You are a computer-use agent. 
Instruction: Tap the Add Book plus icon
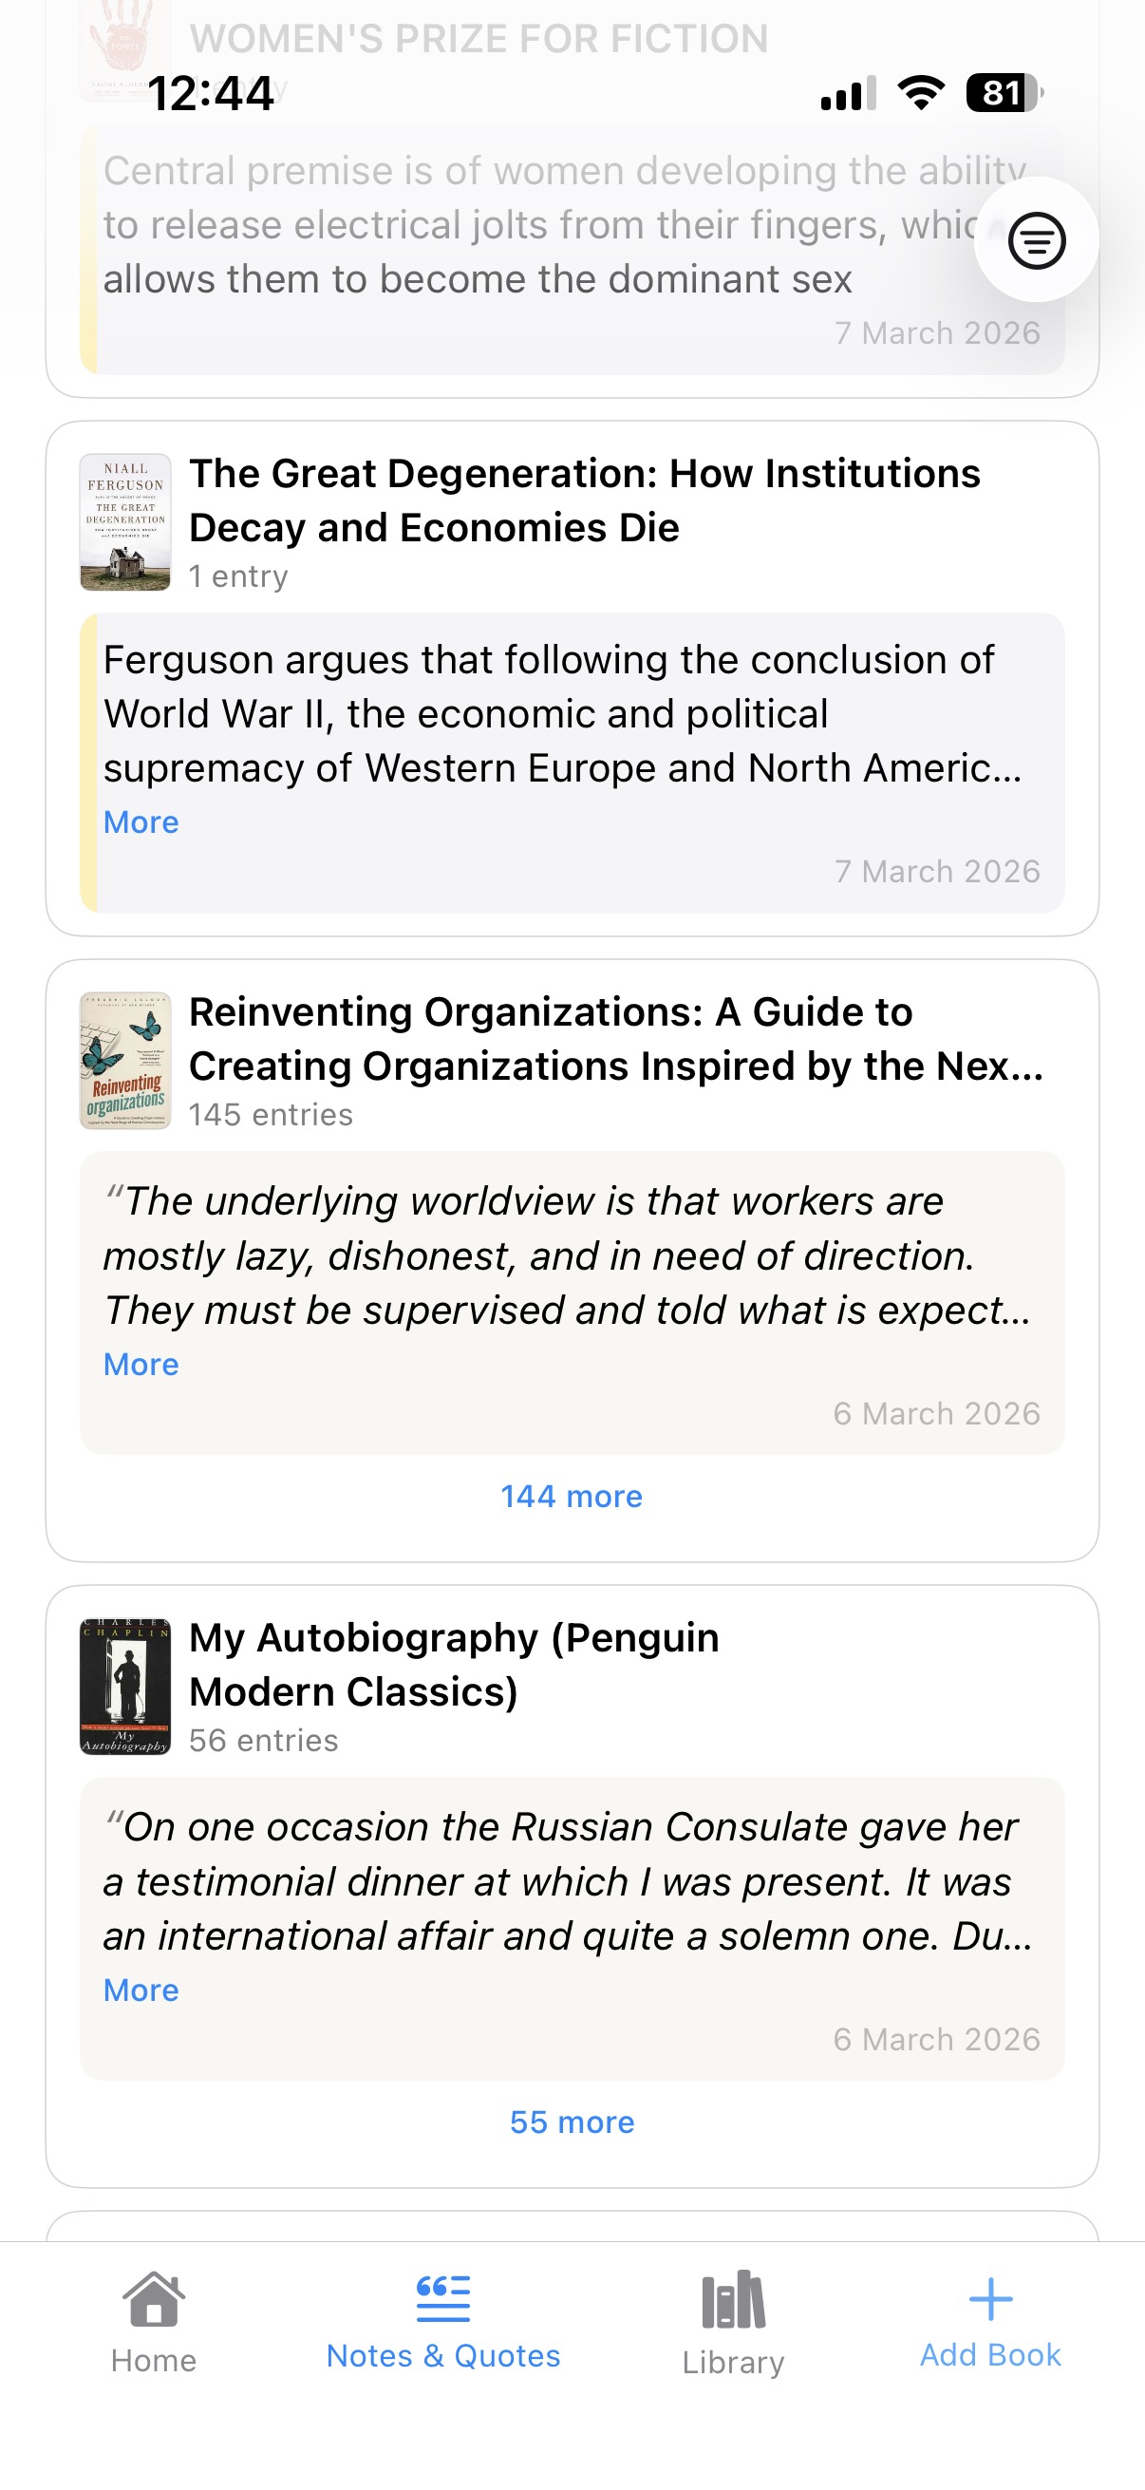990,2297
